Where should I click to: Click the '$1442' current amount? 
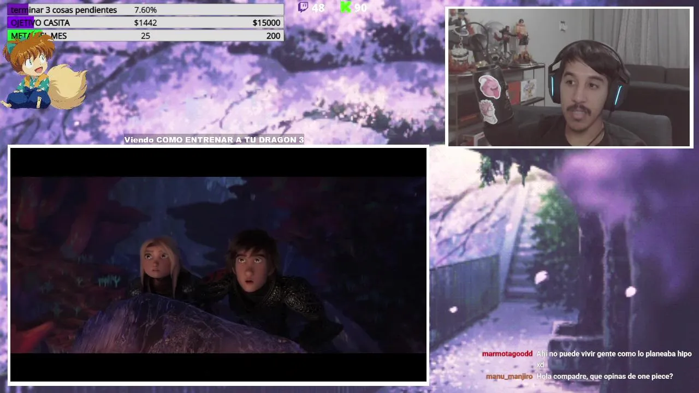tap(145, 23)
